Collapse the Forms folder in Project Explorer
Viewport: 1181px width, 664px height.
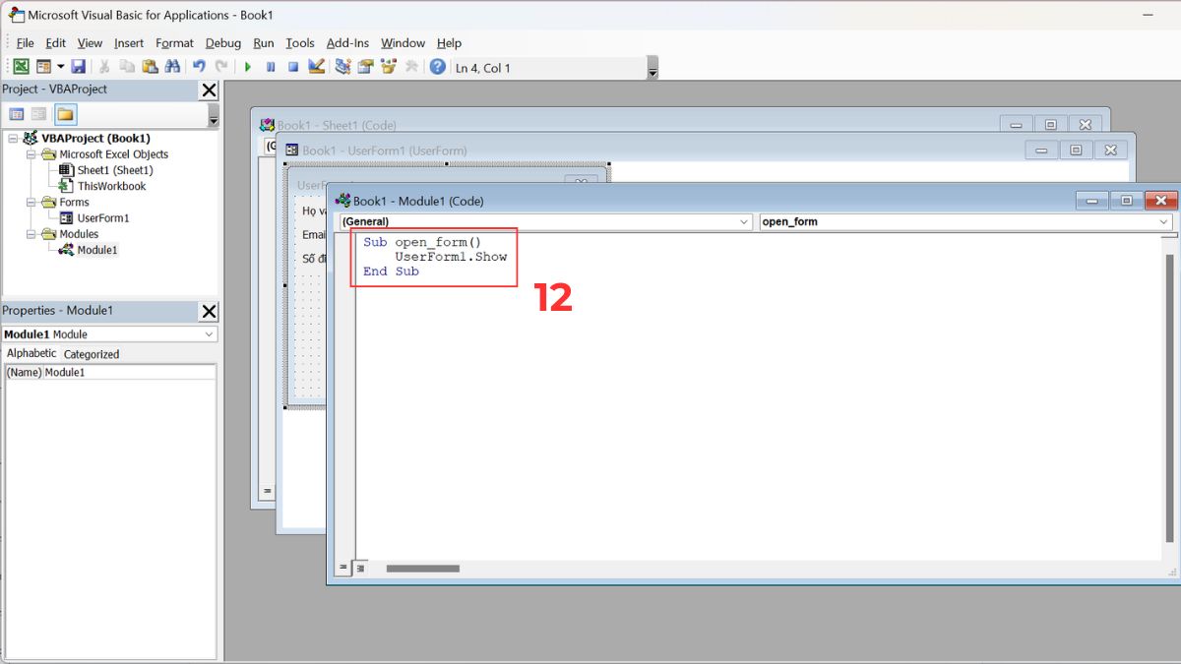point(31,203)
